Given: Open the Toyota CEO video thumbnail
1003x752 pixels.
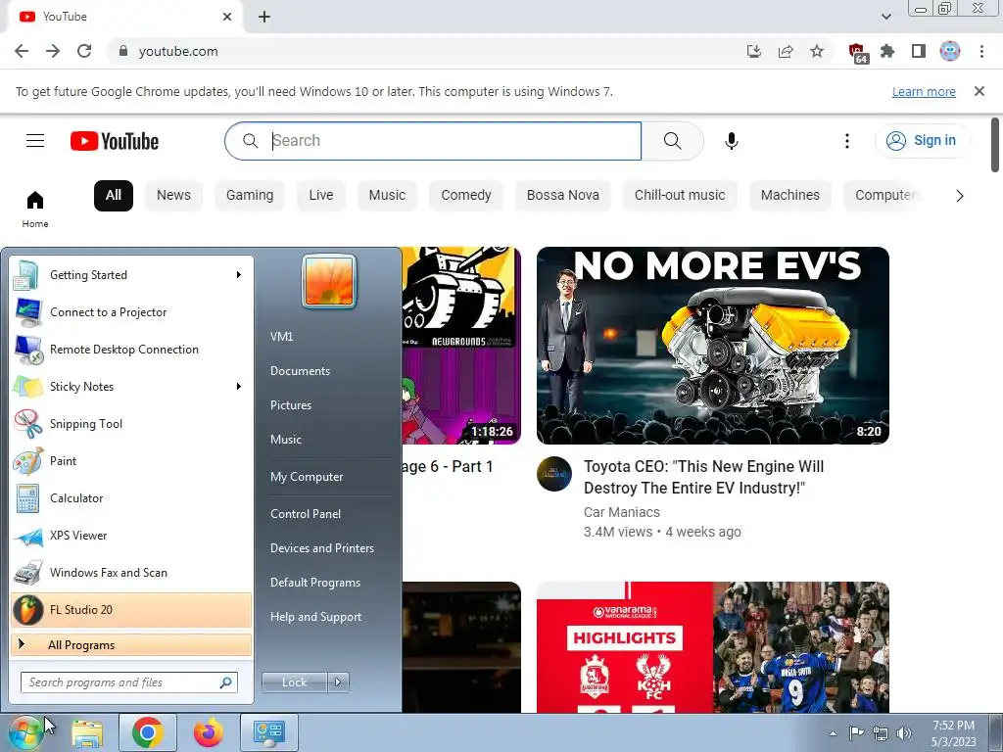Looking at the screenshot, I should coord(713,346).
